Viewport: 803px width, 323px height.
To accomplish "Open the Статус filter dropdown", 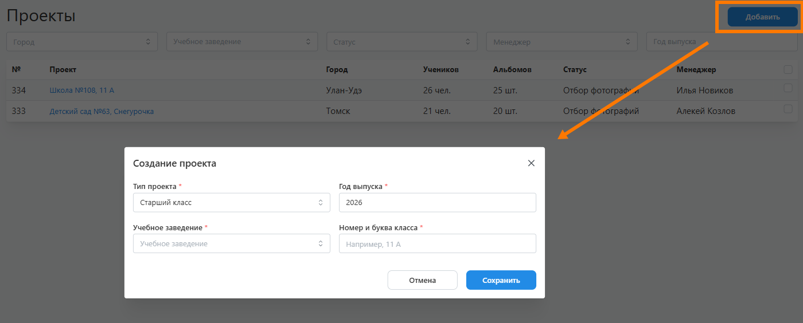I will pyautogui.click(x=402, y=42).
